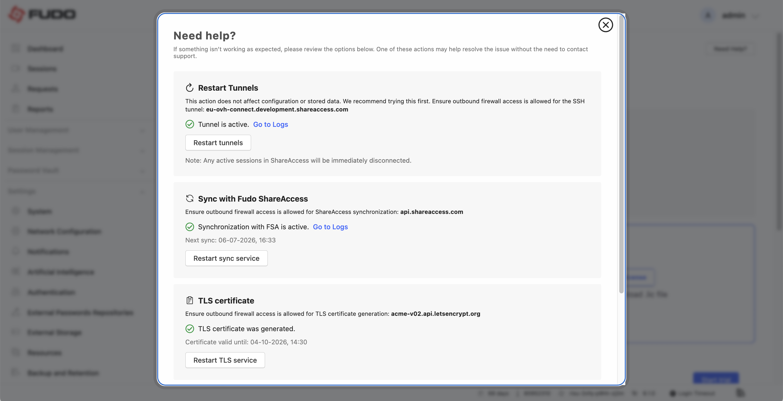Open External Storage in the background sidebar

[54, 333]
